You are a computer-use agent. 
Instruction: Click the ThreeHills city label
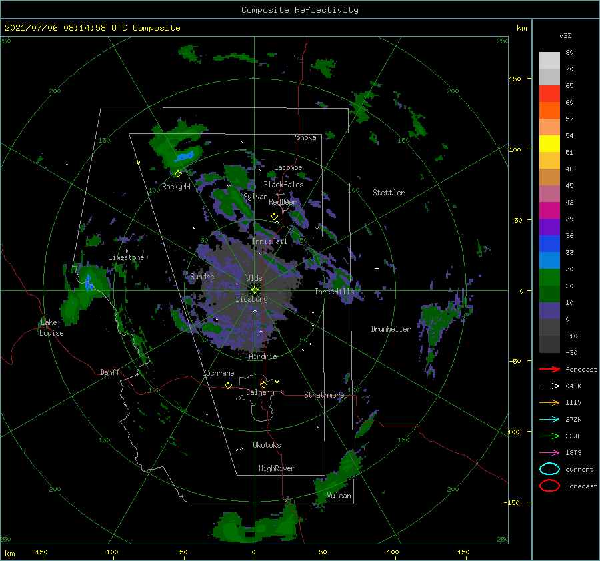pos(334,292)
